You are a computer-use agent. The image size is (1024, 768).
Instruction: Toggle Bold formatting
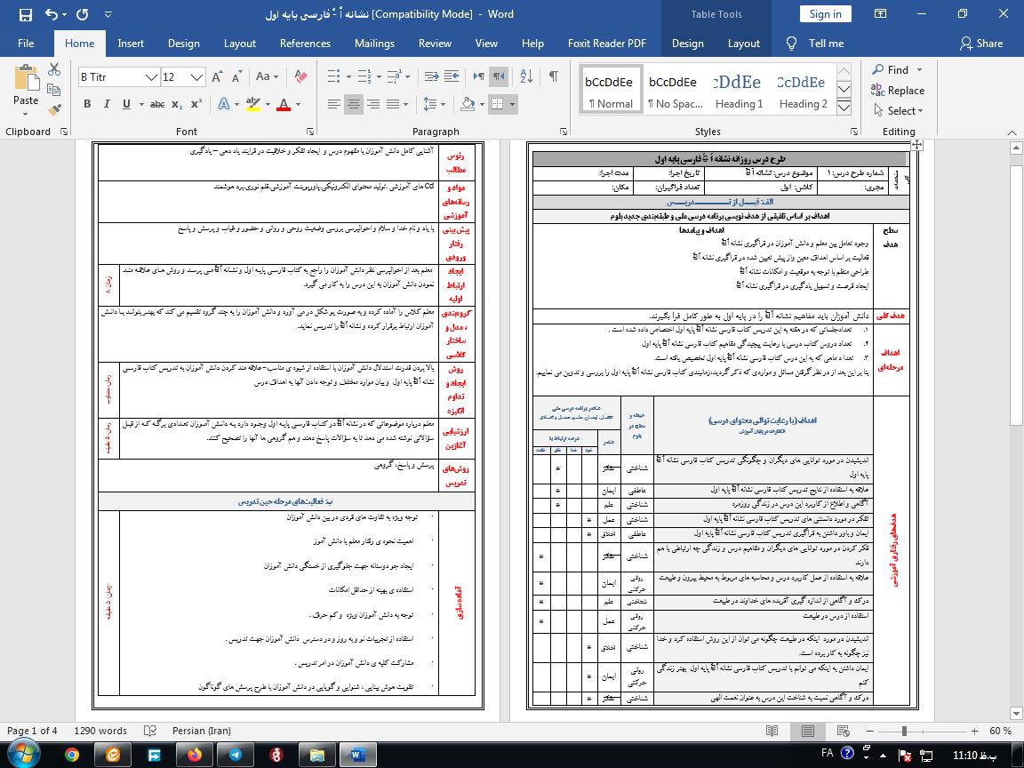click(x=87, y=104)
